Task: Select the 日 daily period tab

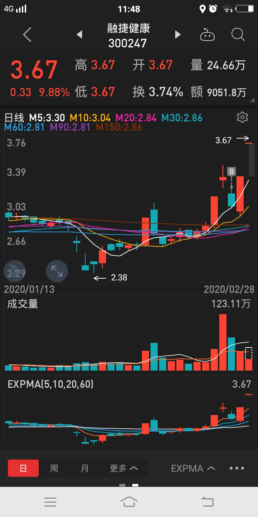Action: 23,468
